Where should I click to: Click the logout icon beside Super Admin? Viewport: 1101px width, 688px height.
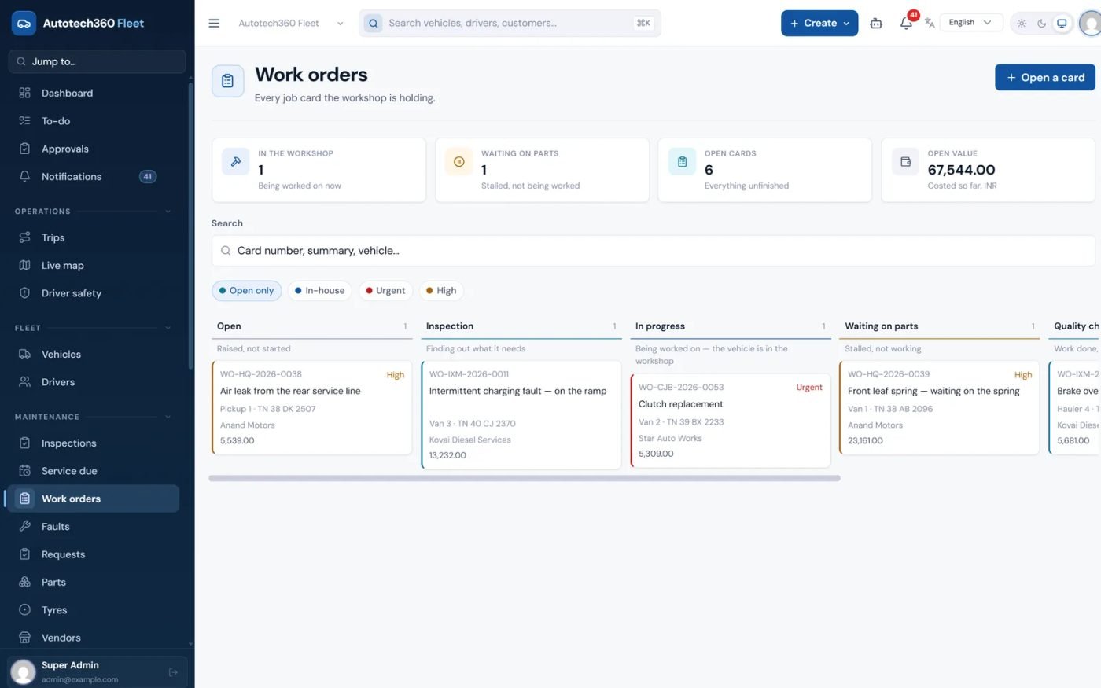(173, 672)
